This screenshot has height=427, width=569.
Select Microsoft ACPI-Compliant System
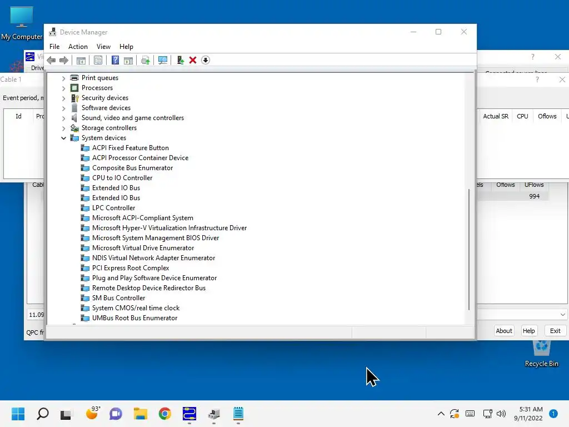tap(143, 218)
